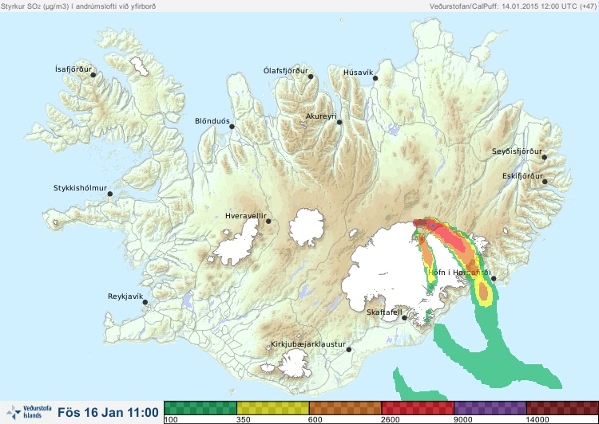Click the legend value 600
599x424 pixels.
click(x=315, y=420)
